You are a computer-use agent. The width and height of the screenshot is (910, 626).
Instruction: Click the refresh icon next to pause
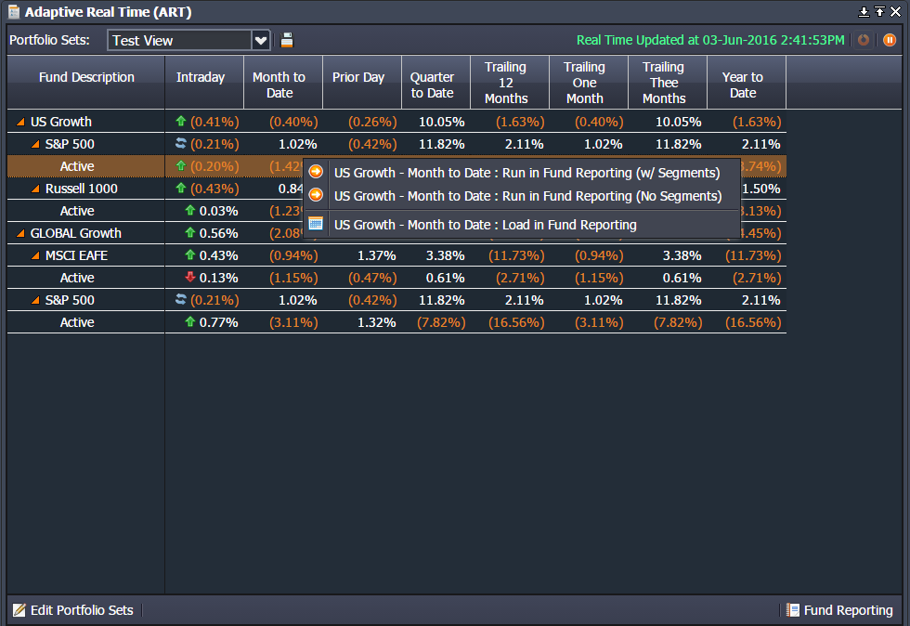pyautogui.click(x=864, y=40)
